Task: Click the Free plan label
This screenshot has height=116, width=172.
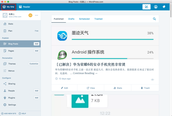Action: point(37,31)
